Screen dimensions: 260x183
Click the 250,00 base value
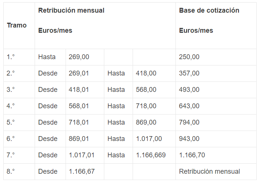pyautogui.click(x=189, y=57)
